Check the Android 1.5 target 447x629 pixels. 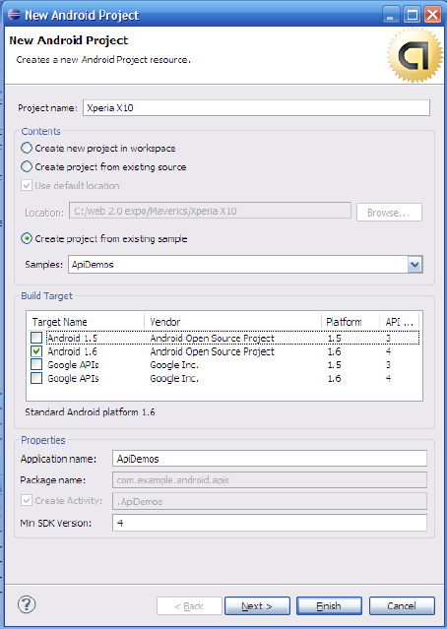tap(36, 338)
